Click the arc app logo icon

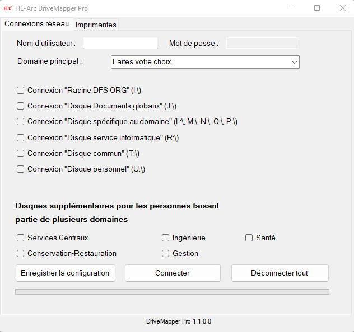[7, 8]
